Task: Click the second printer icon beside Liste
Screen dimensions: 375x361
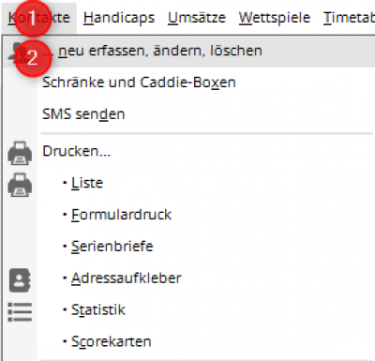Action: point(20,185)
